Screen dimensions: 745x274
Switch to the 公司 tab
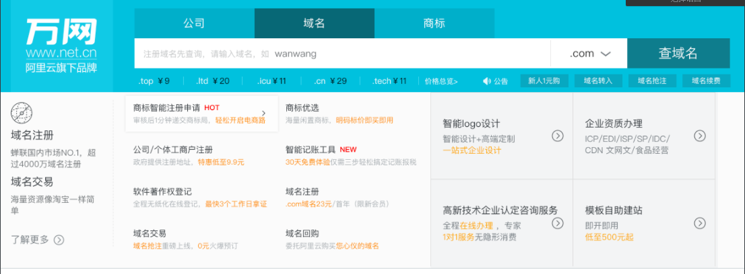tap(194, 24)
